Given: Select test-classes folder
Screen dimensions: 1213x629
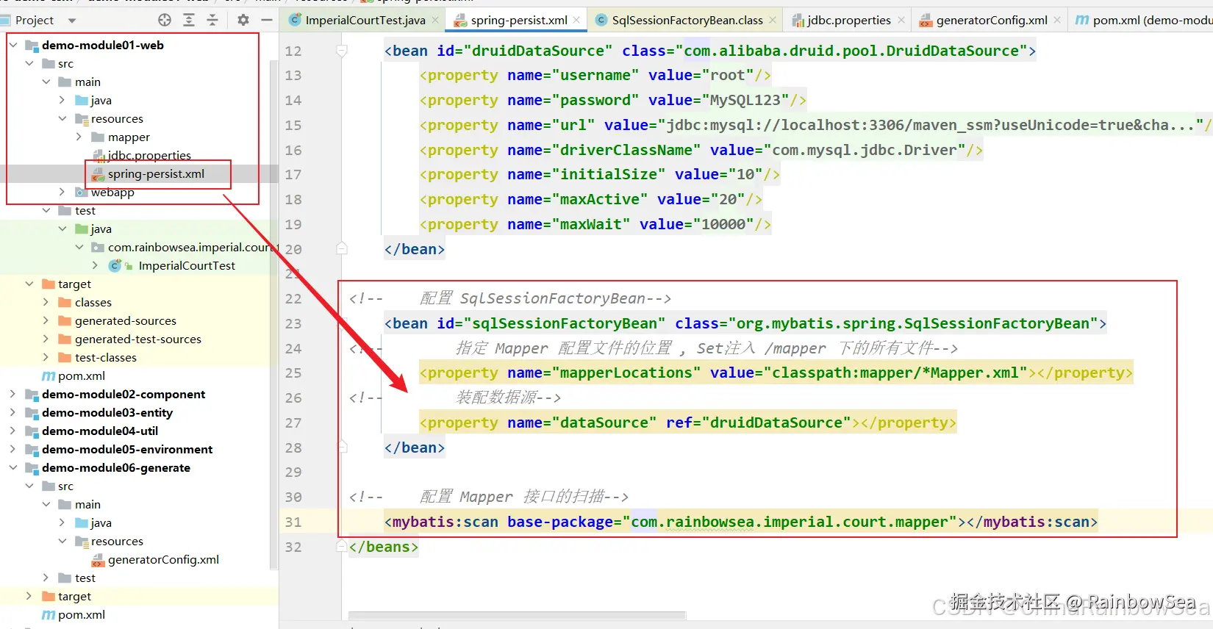Looking at the screenshot, I should (x=106, y=357).
